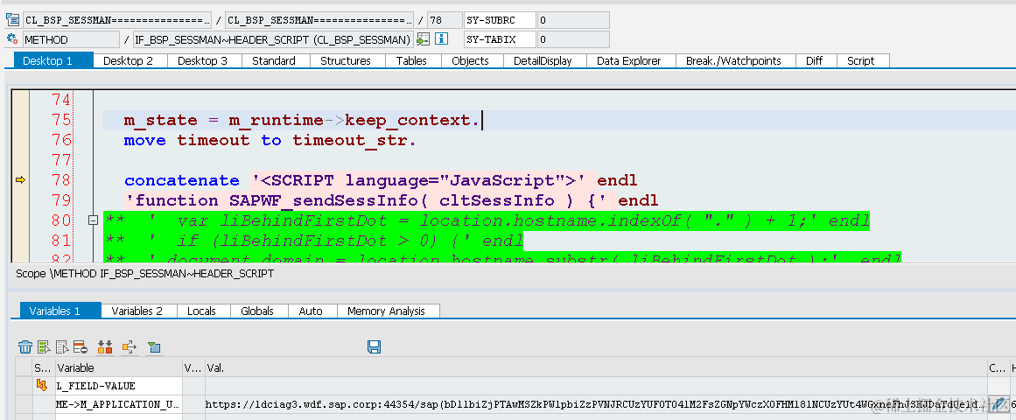Click the SY-TABIX field
1016x420 pixels.
tap(501, 39)
